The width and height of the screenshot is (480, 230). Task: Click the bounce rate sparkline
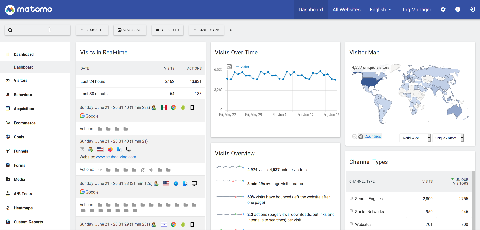(230, 197)
